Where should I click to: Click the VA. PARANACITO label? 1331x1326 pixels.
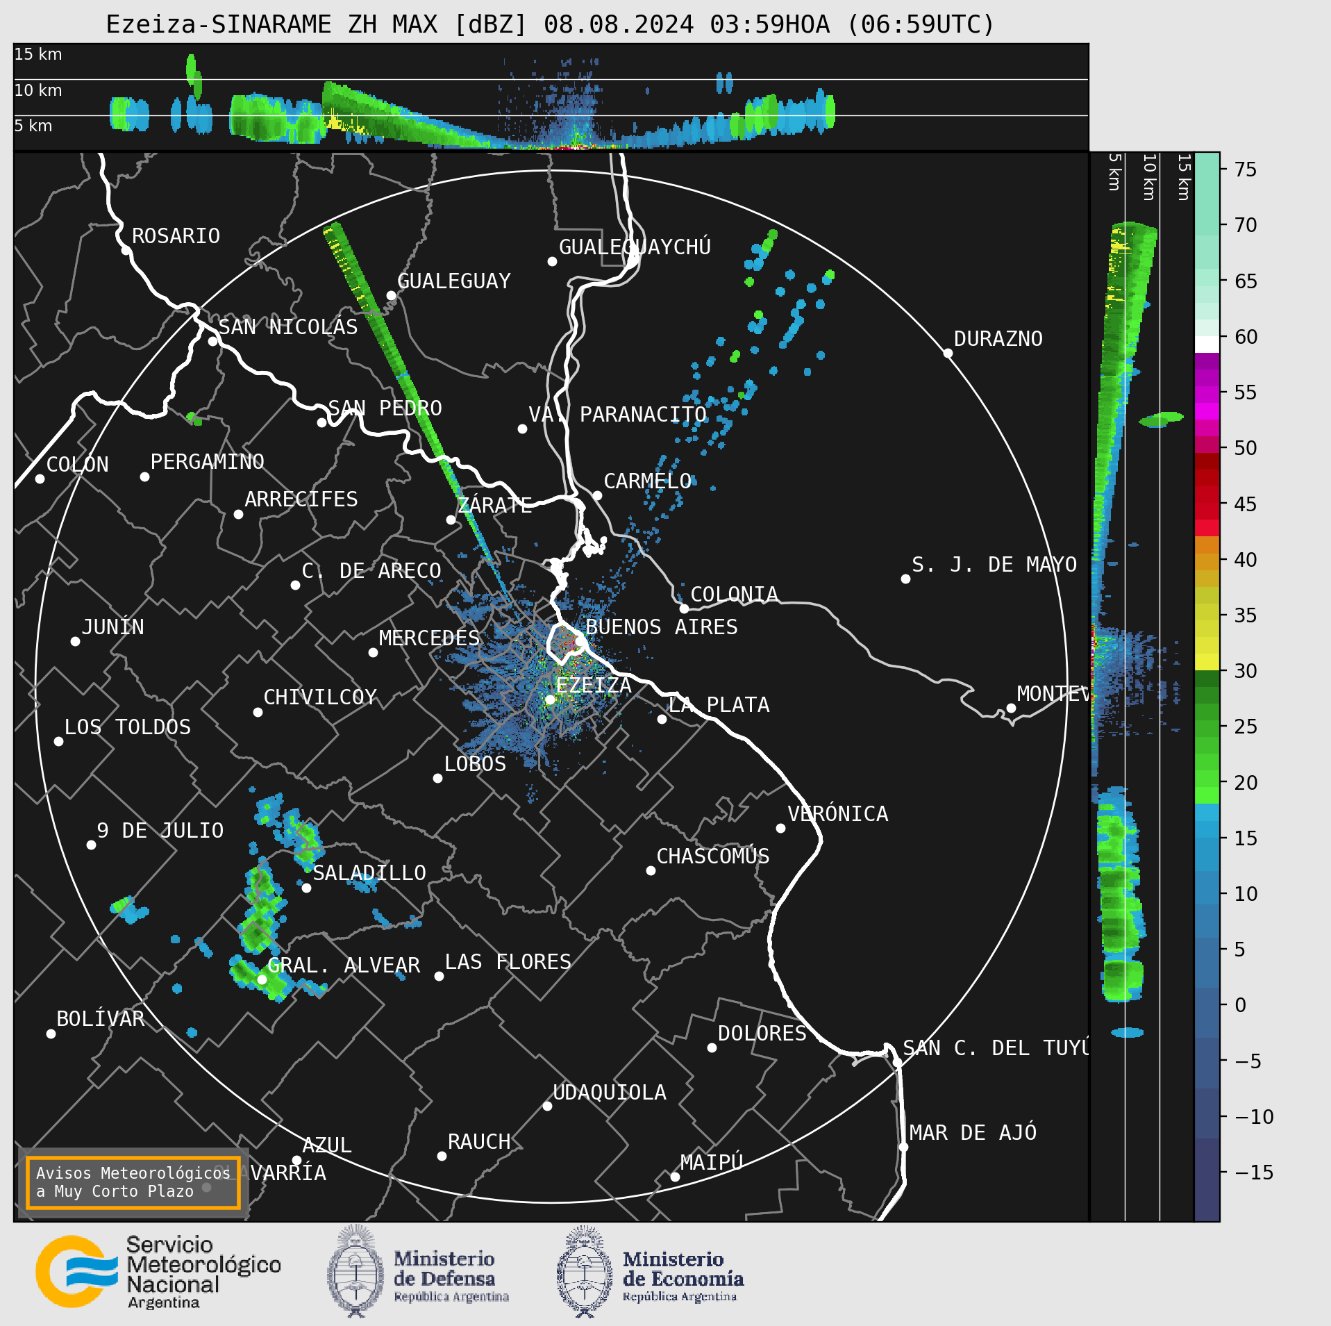coord(618,415)
